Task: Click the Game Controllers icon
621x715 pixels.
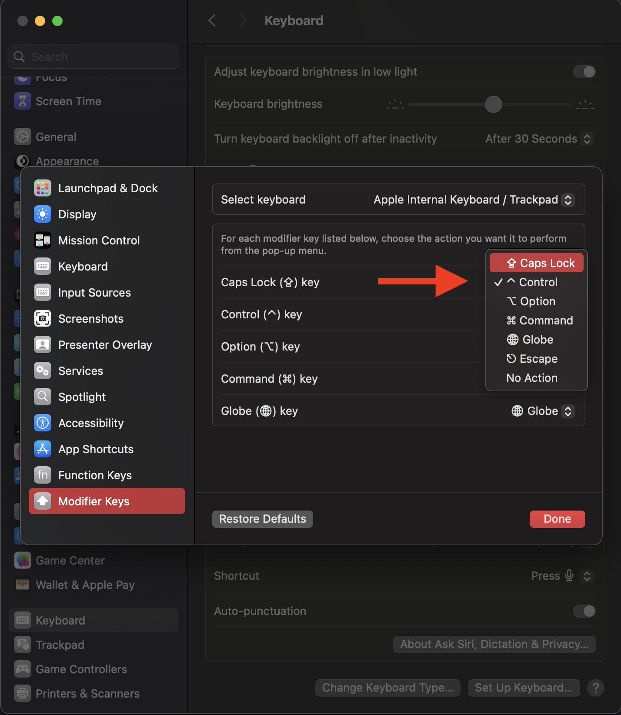Action: pyautogui.click(x=23, y=669)
